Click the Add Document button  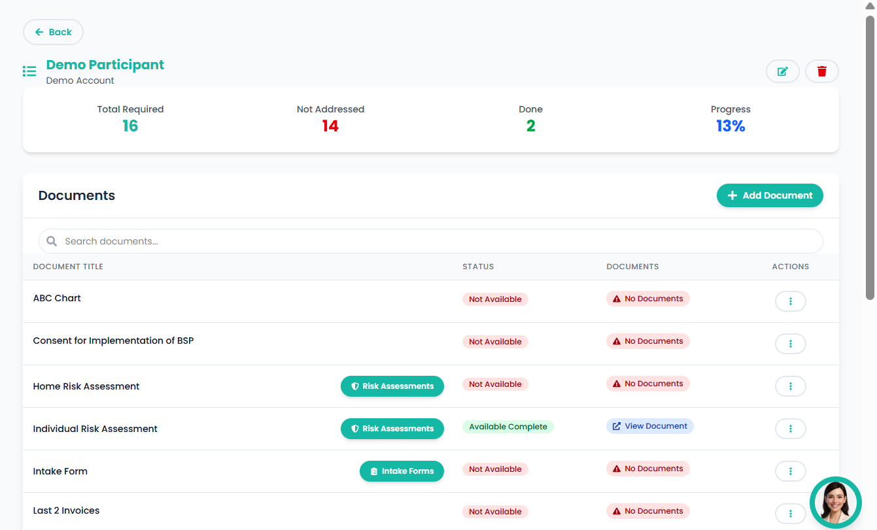[x=770, y=195]
